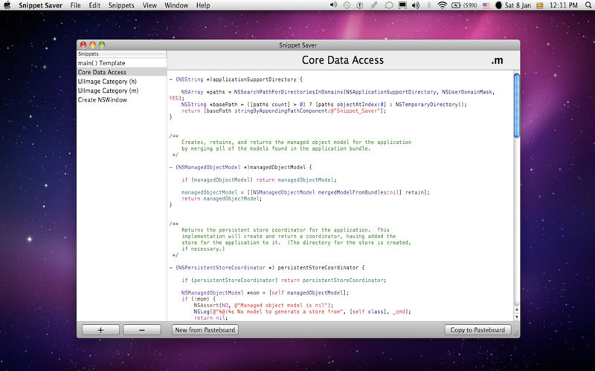The width and height of the screenshot is (595, 371).
Task: Click the managedObjectModel method declaration line
Action: pyautogui.click(x=240, y=167)
